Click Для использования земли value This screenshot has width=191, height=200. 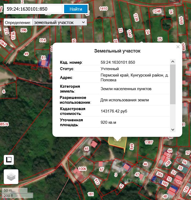click(x=124, y=100)
